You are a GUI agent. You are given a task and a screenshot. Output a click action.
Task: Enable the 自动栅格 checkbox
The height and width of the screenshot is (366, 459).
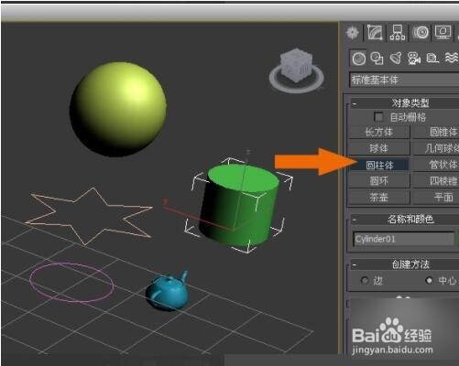[x=378, y=117]
